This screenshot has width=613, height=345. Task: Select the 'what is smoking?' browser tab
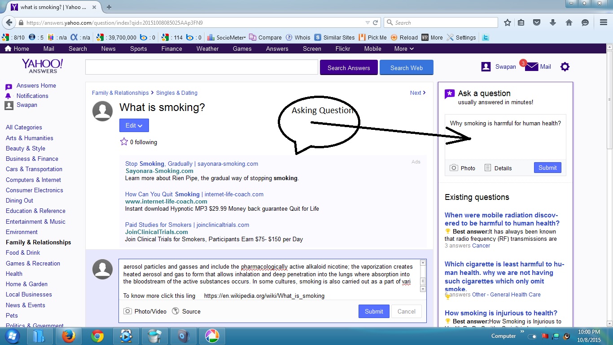click(x=53, y=7)
